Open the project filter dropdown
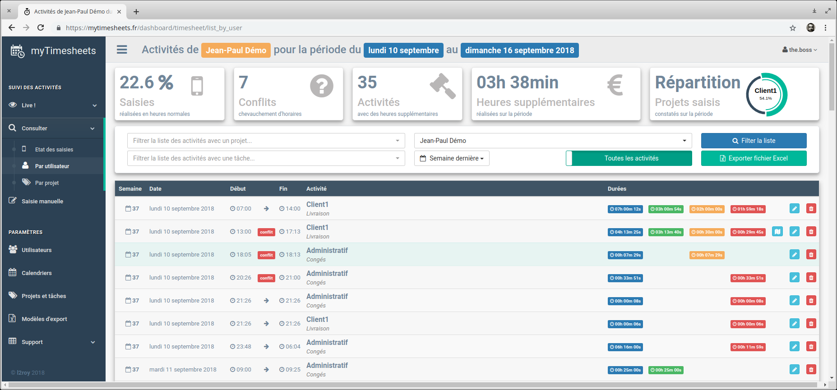Image resolution: width=837 pixels, height=390 pixels. point(266,141)
